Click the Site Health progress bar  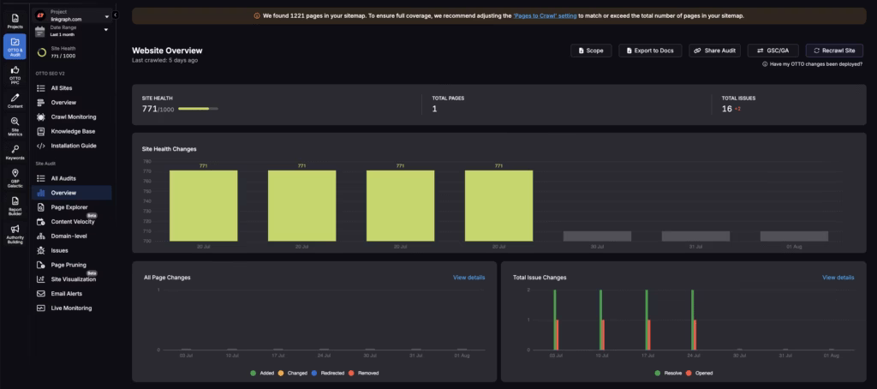click(199, 109)
